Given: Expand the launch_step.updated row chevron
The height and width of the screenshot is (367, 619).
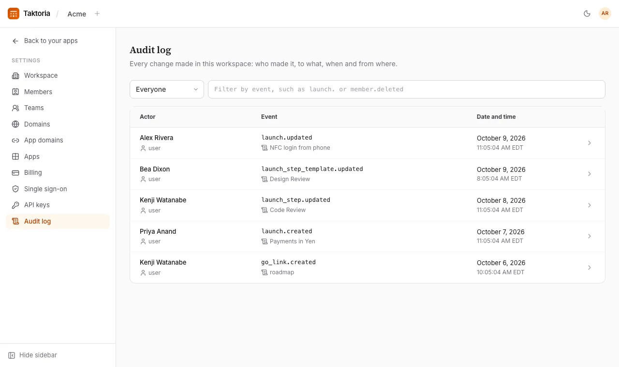Looking at the screenshot, I should [590, 205].
